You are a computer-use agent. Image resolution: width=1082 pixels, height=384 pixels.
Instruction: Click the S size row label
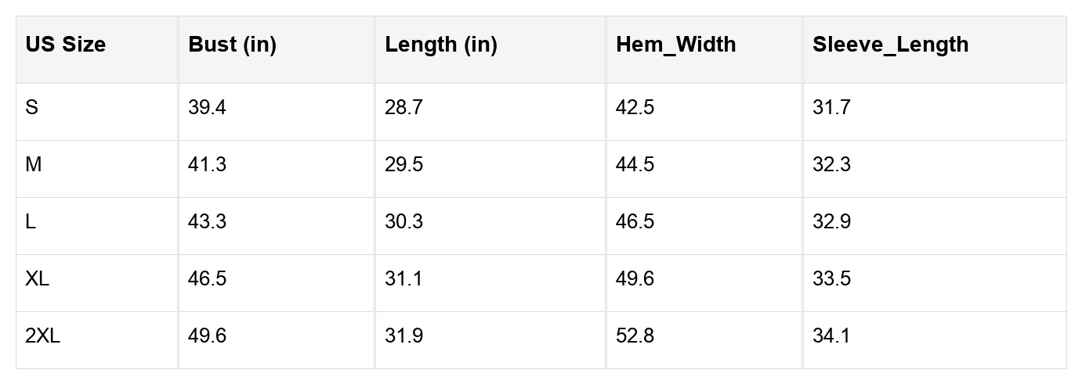click(31, 107)
